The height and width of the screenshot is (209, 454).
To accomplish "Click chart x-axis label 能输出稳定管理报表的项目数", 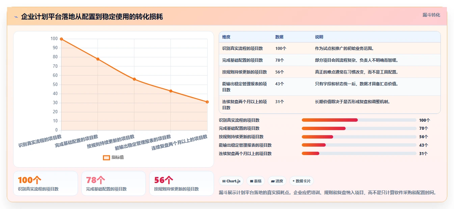I will 143,143.
